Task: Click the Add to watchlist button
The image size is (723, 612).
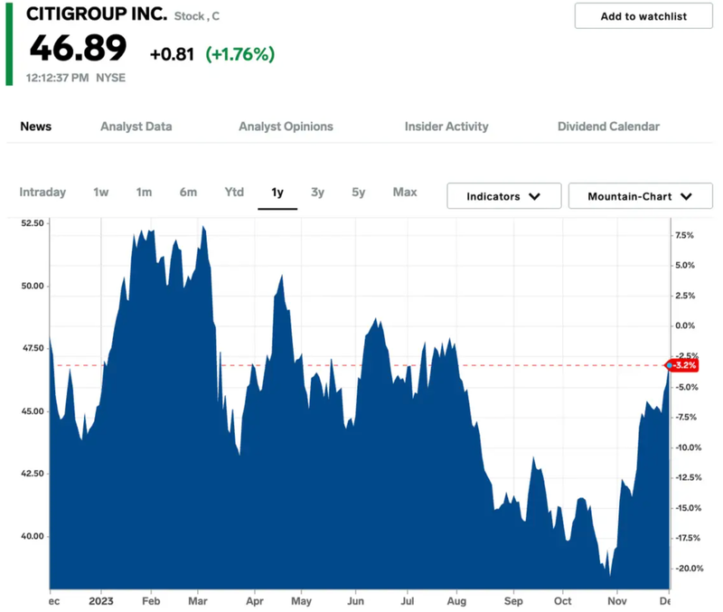Action: (643, 16)
